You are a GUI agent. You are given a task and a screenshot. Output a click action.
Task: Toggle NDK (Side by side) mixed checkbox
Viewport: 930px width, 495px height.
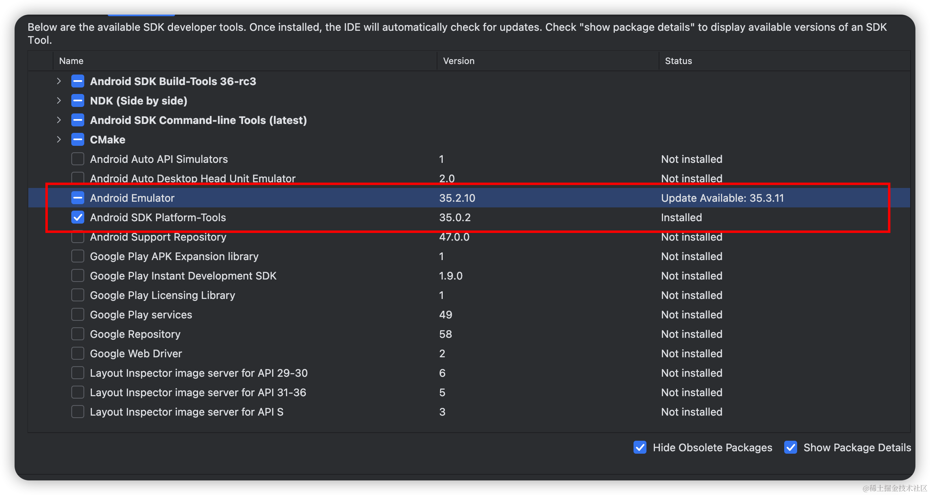tap(78, 100)
